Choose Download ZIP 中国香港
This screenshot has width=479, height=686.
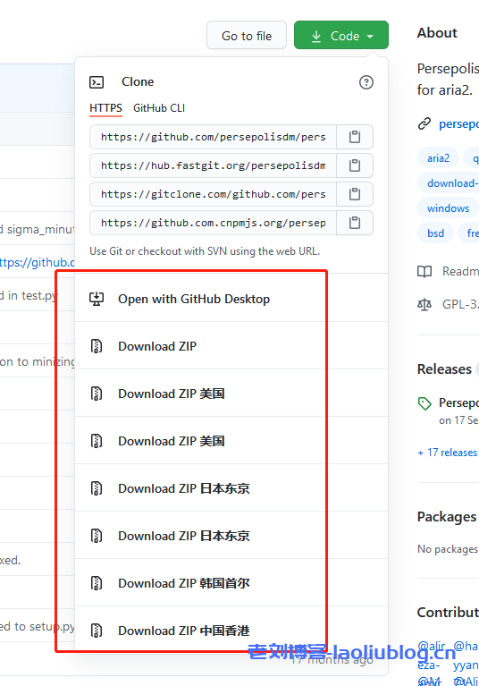click(231, 631)
